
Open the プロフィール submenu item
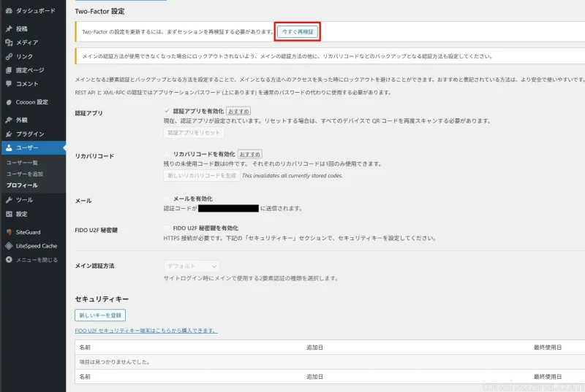22,185
